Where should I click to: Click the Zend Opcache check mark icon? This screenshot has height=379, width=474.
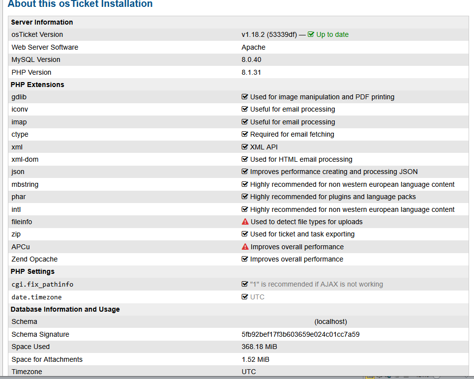coord(245,259)
